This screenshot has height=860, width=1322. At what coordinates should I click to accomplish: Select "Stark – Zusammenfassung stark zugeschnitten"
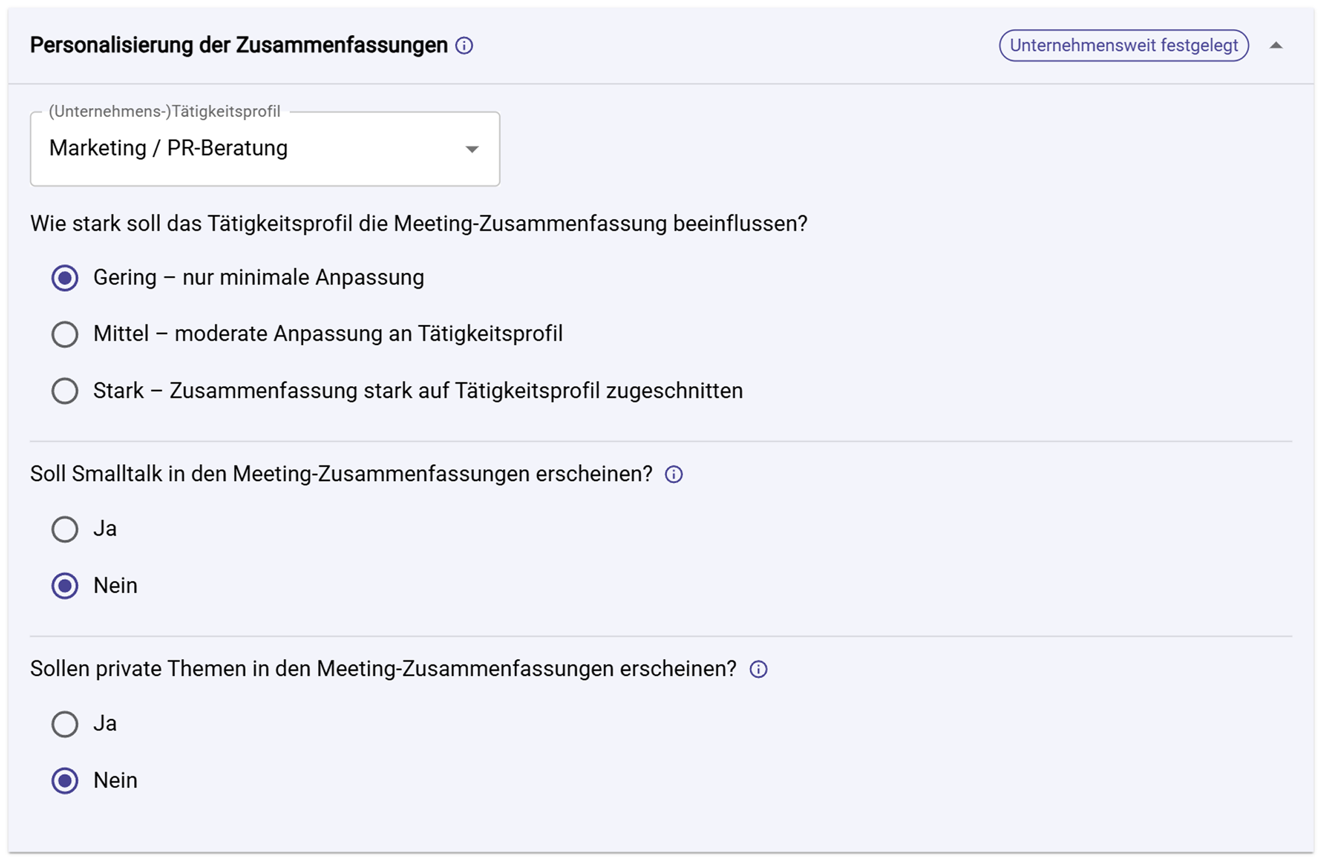coord(64,391)
